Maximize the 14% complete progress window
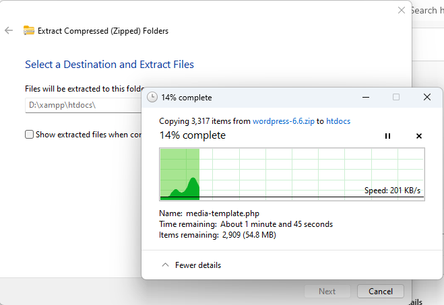This screenshot has width=444, height=305. point(396,97)
